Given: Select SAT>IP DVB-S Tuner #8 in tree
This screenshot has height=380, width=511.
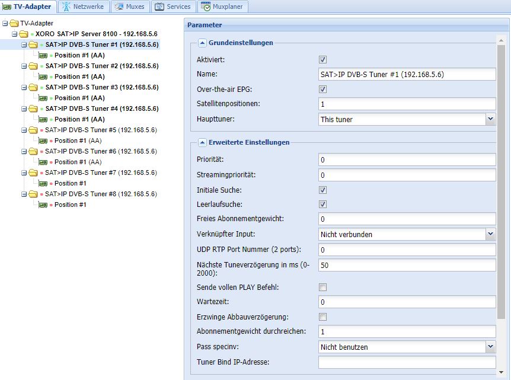Looking at the screenshot, I should pyautogui.click(x=101, y=194).
